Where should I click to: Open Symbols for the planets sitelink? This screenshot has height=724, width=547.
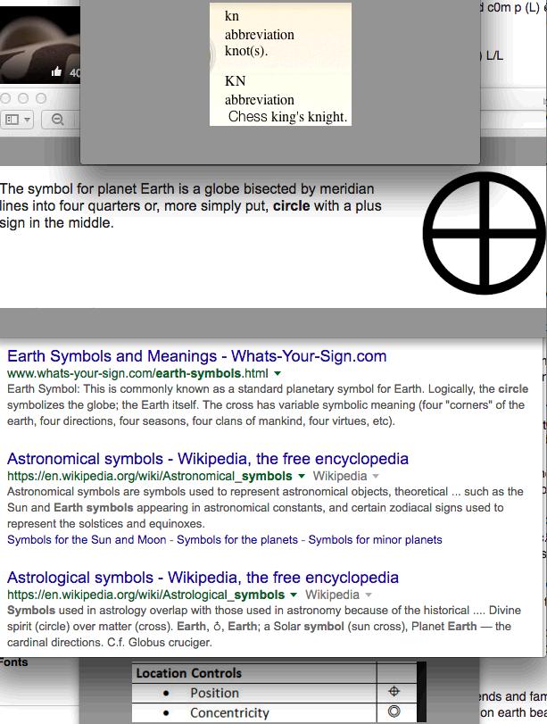pyautogui.click(x=237, y=539)
